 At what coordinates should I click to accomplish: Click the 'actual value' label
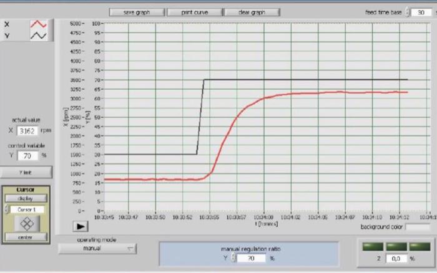pos(26,120)
